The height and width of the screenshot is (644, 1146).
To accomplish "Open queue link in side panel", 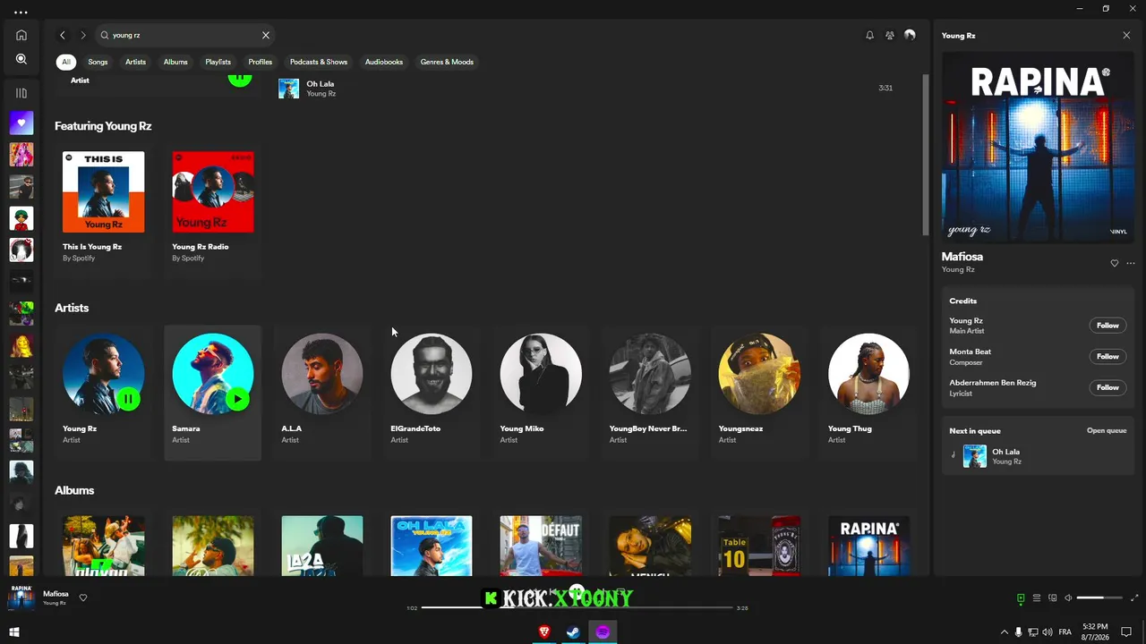I will point(1107,430).
